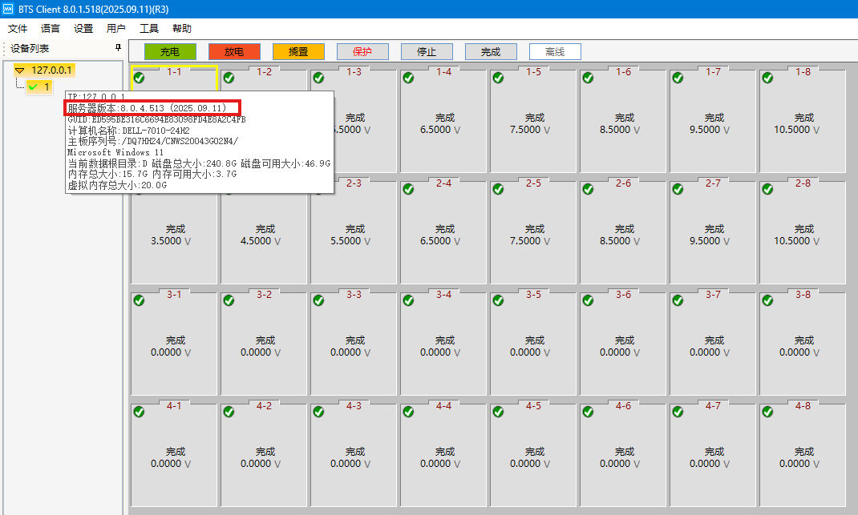Toggle the 离线 status filter
The image size is (858, 515).
[555, 51]
